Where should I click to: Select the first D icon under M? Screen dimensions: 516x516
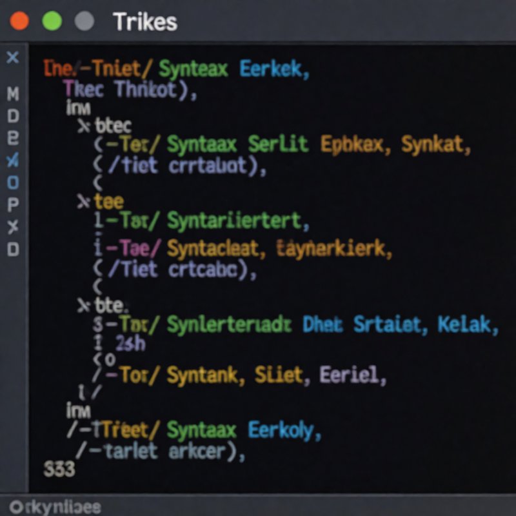13,116
